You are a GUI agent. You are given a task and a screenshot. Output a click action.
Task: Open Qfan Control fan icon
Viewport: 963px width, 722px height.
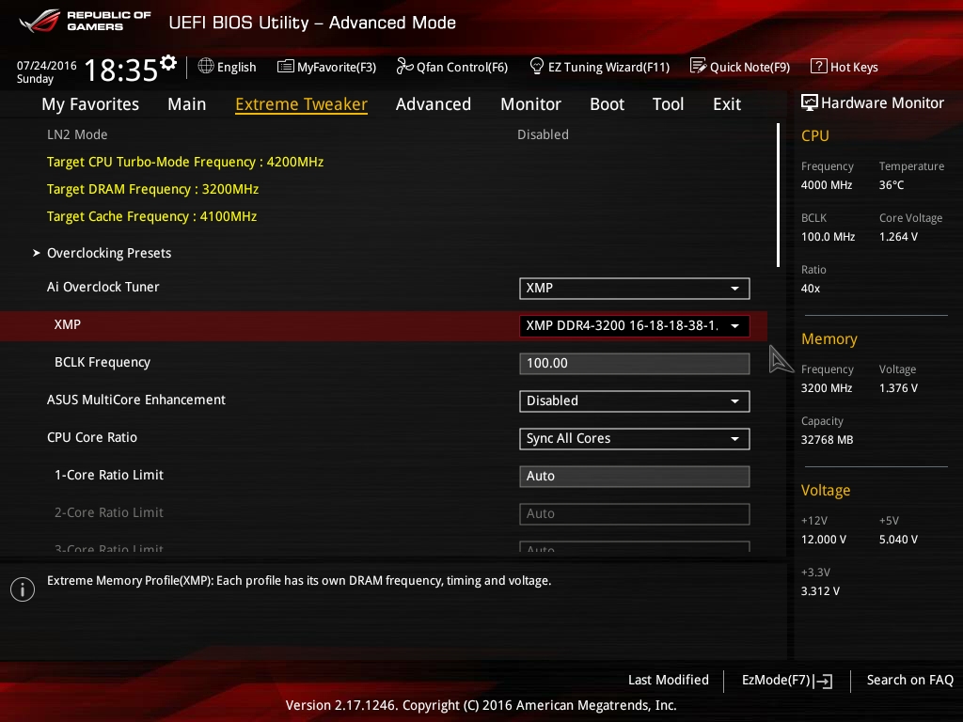[404, 66]
